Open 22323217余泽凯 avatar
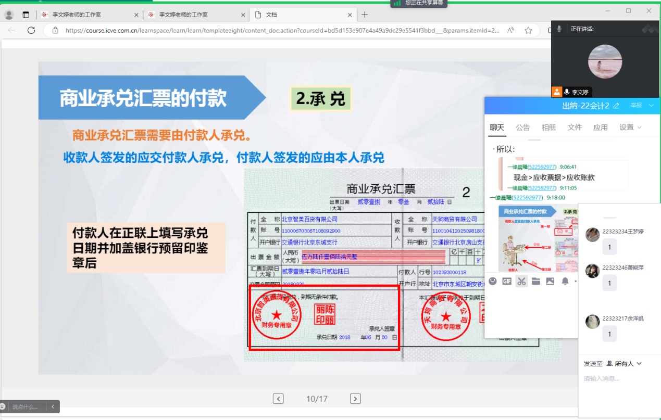The image size is (661, 420). (x=593, y=322)
